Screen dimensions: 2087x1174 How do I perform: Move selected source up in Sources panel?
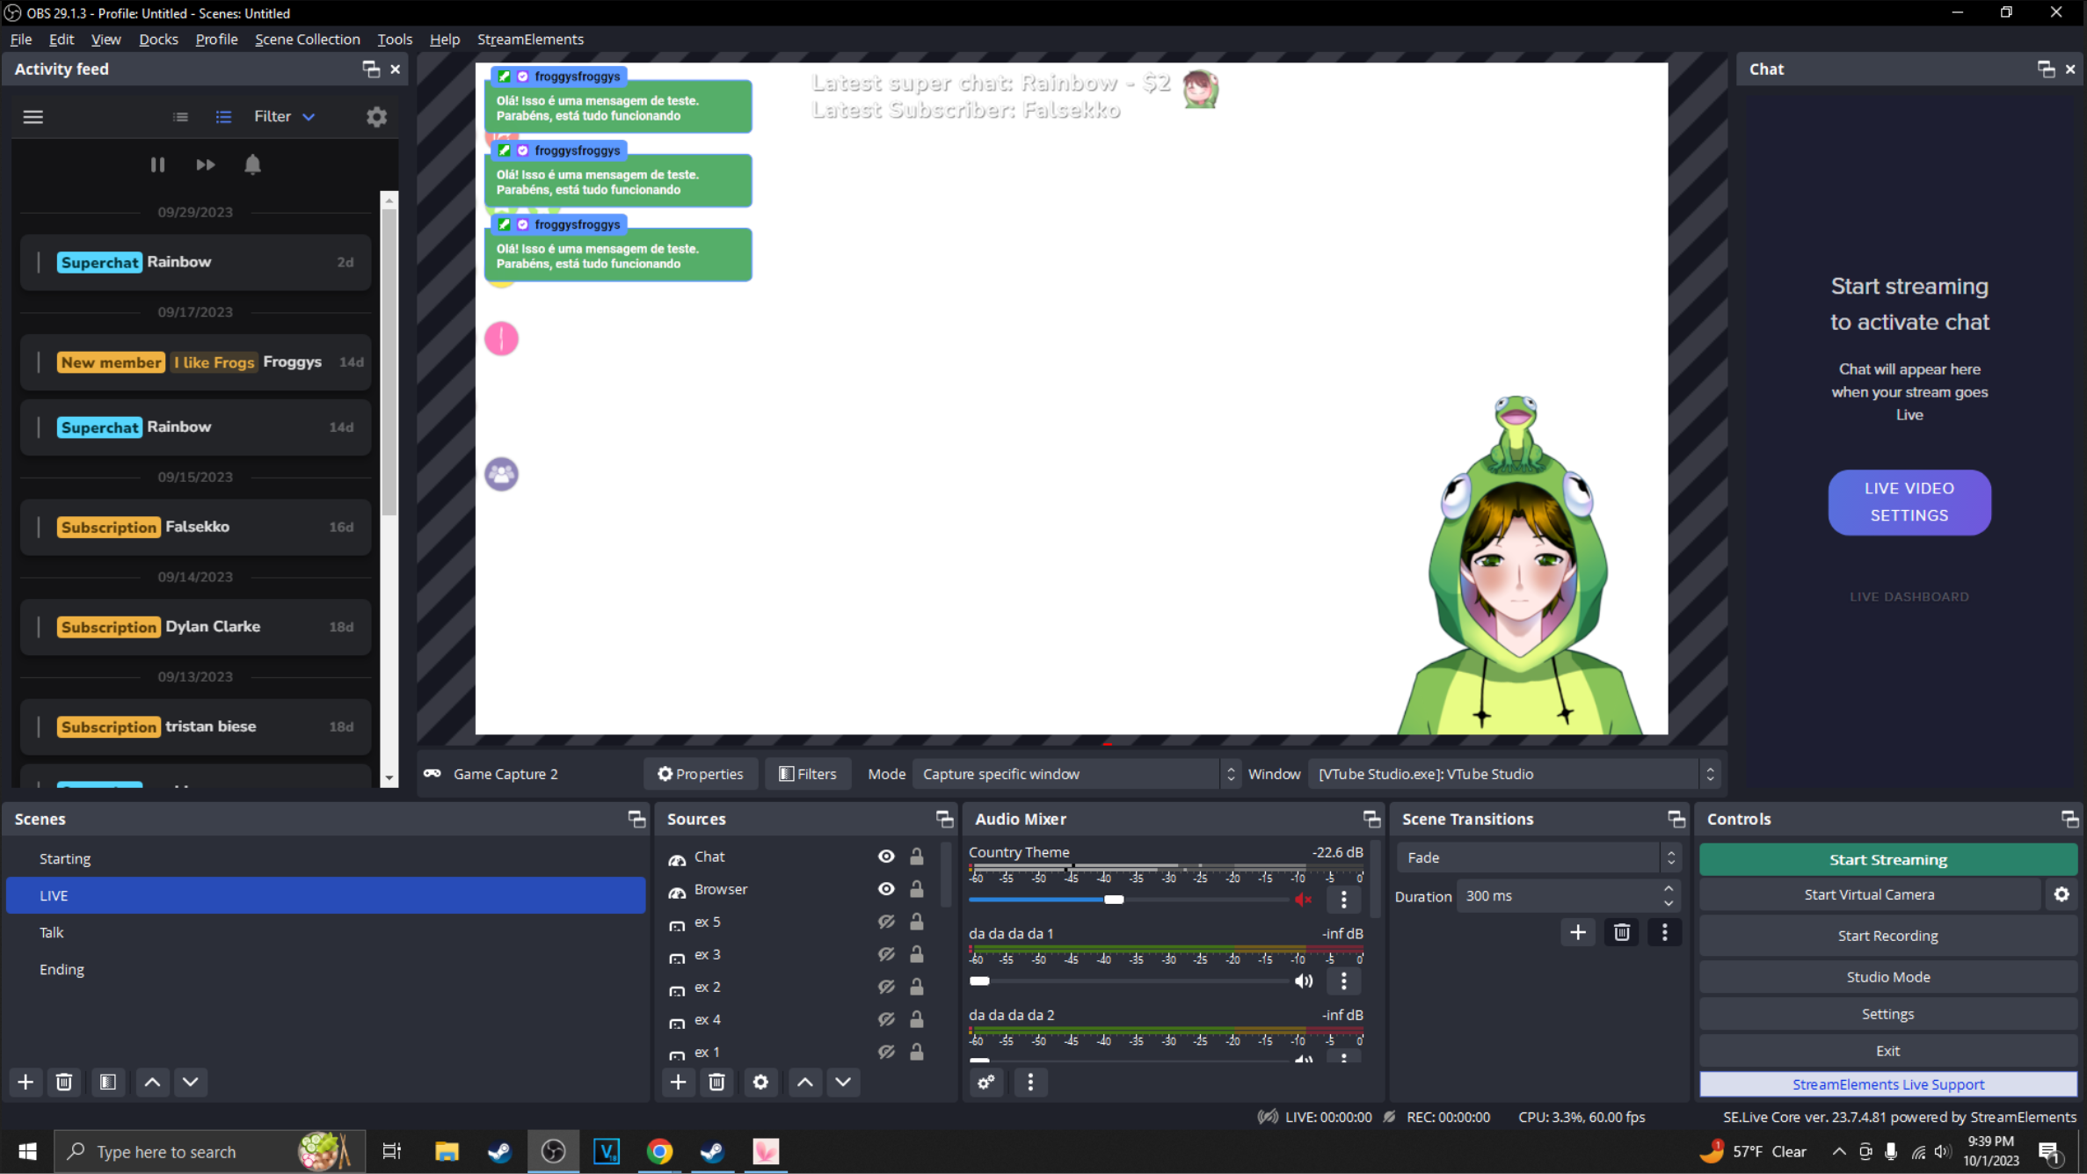[804, 1082]
